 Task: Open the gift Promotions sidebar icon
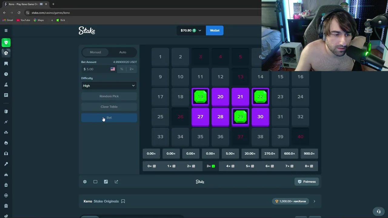coord(6,206)
